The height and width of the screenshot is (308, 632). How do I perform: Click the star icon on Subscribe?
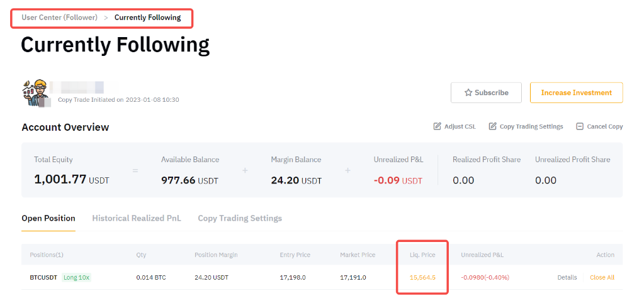click(468, 92)
